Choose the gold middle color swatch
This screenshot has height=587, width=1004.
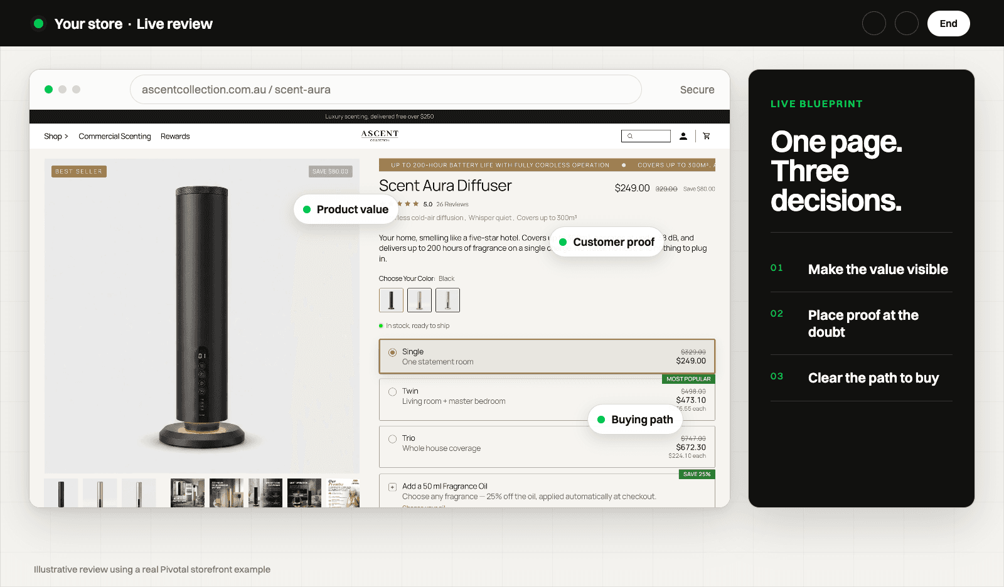tap(419, 300)
